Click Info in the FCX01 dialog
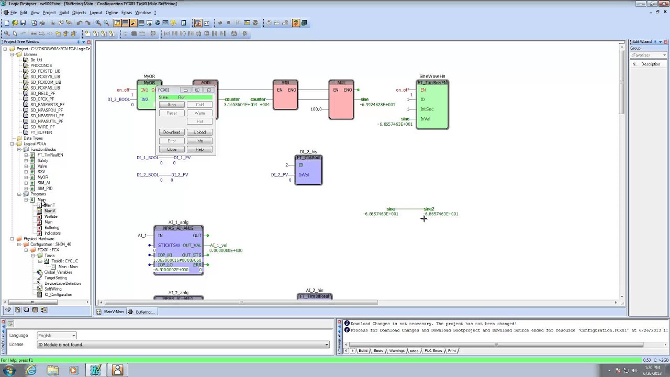The width and height of the screenshot is (670, 377). point(199,141)
